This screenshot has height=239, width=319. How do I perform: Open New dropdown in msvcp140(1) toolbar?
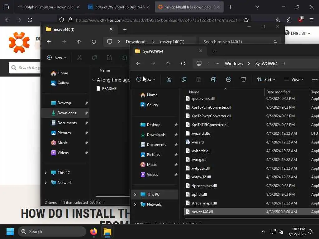pos(57,58)
